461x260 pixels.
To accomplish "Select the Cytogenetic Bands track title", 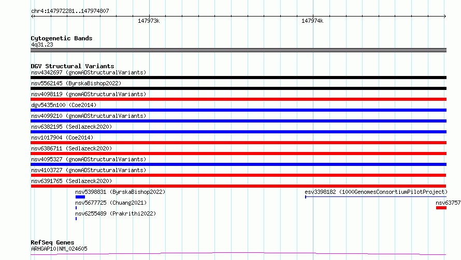I will click(x=62, y=38).
